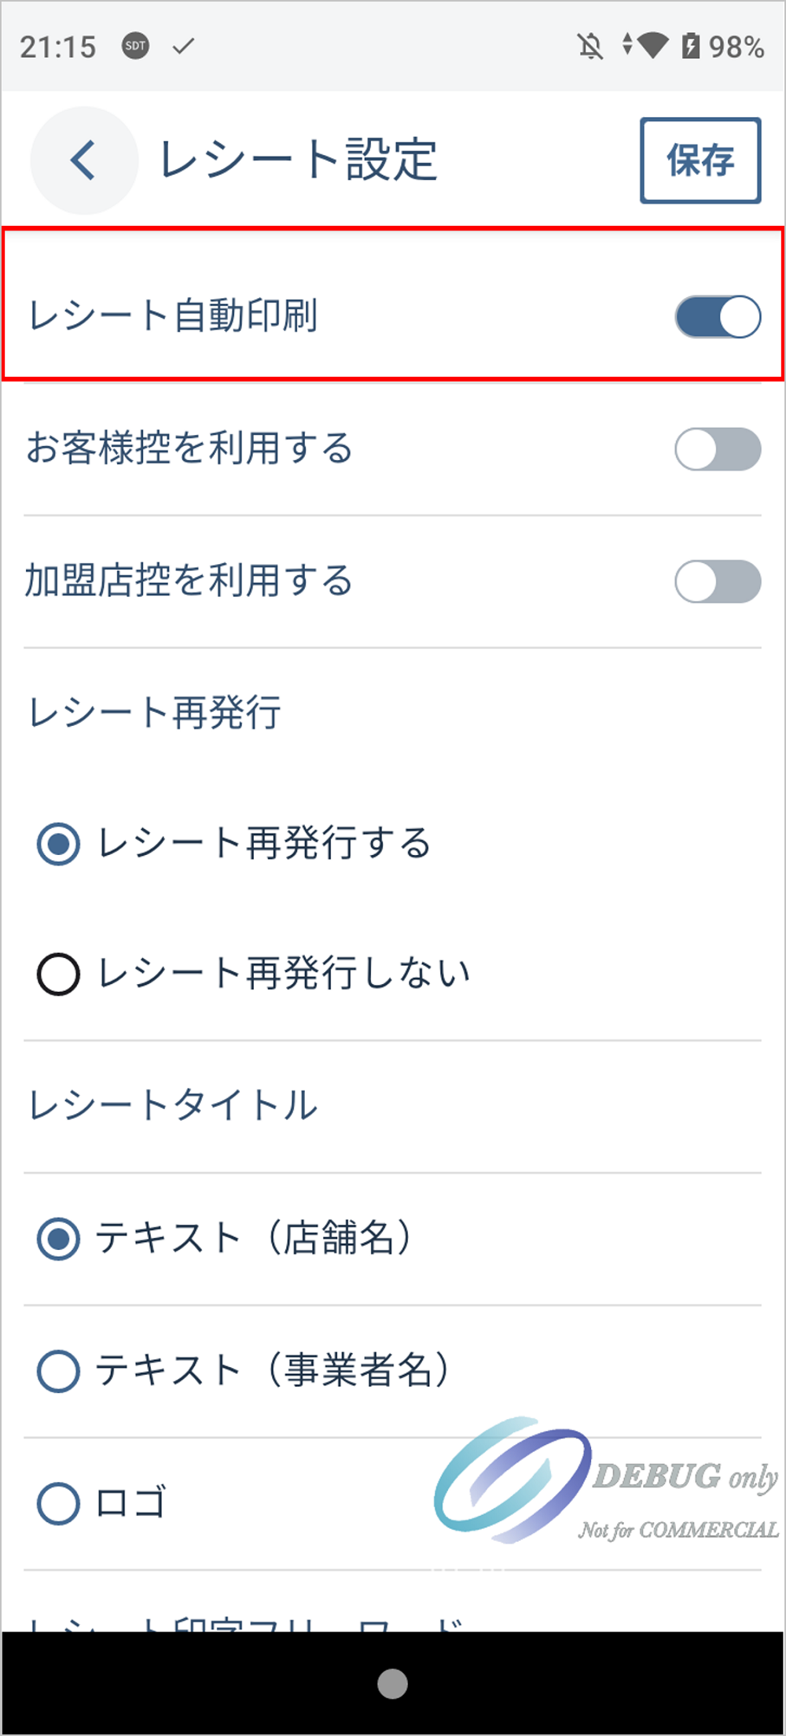Turn on 加盟店控を利用する switch
This screenshot has height=1736, width=786.
pyautogui.click(x=718, y=581)
